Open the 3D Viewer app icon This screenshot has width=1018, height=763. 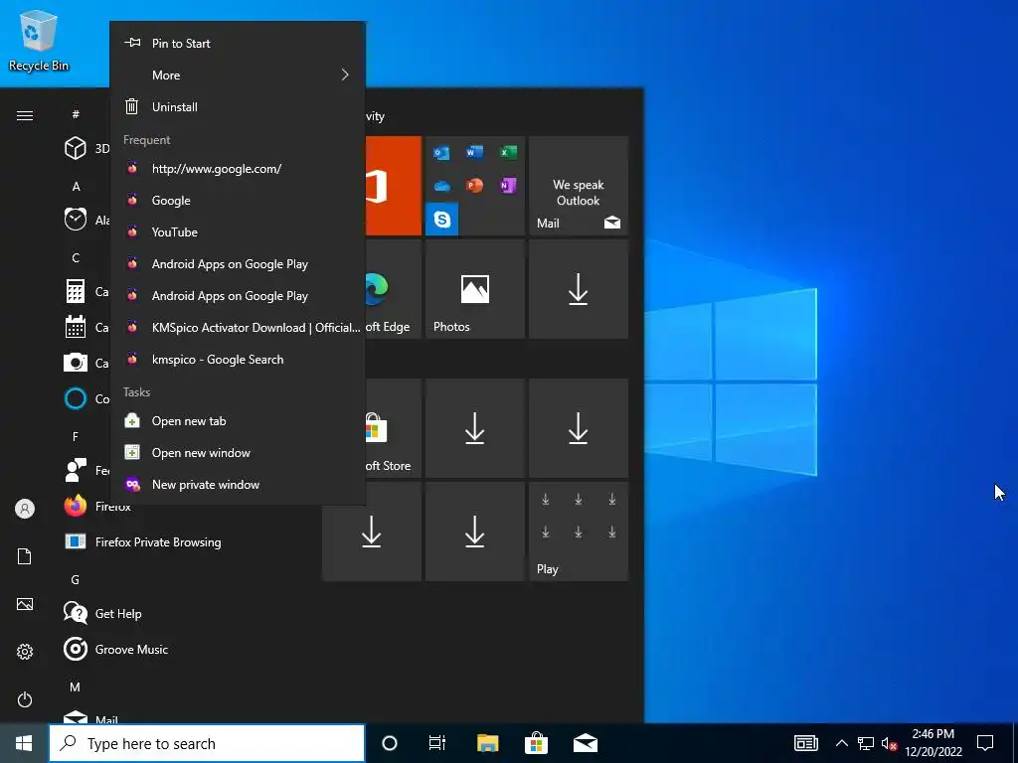pos(76,148)
